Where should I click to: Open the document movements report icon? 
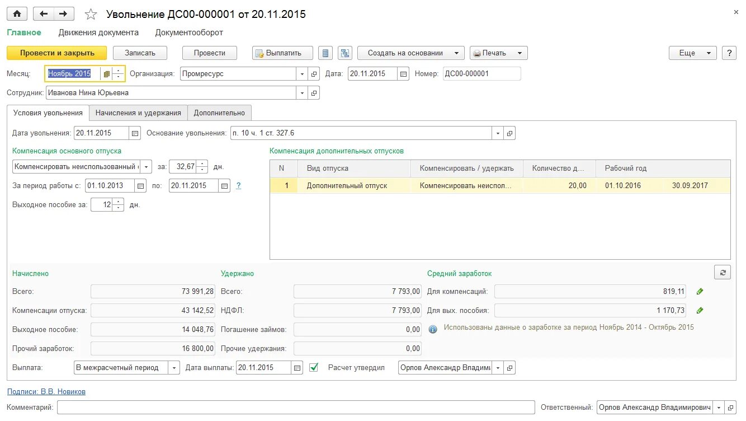click(325, 53)
